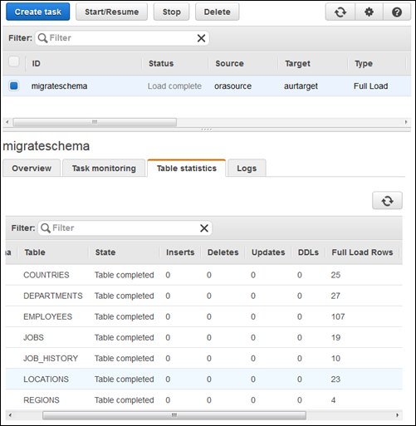Screen dimensions: 416x426
Task: Click left arrow of upper horizontal scrollbar
Action: 7,122
